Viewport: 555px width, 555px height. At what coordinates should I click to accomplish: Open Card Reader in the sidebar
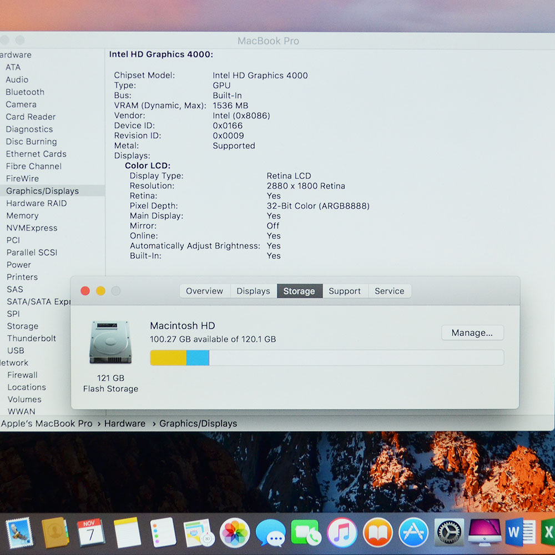(31, 117)
